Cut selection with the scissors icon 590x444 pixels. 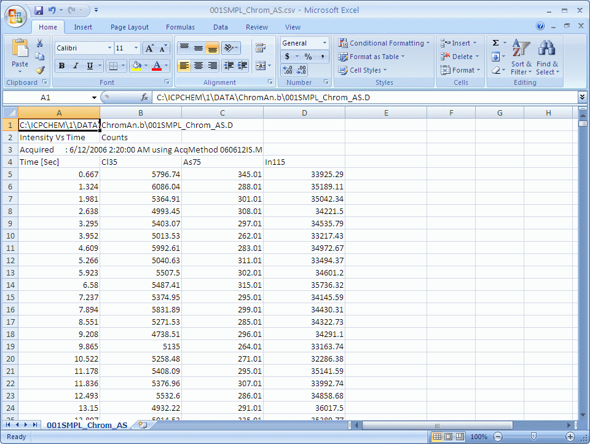point(39,43)
